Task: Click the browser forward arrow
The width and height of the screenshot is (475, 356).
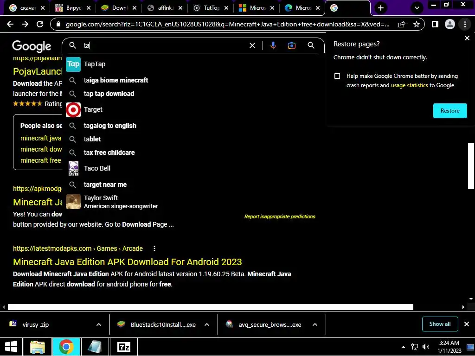Action: pos(25,24)
